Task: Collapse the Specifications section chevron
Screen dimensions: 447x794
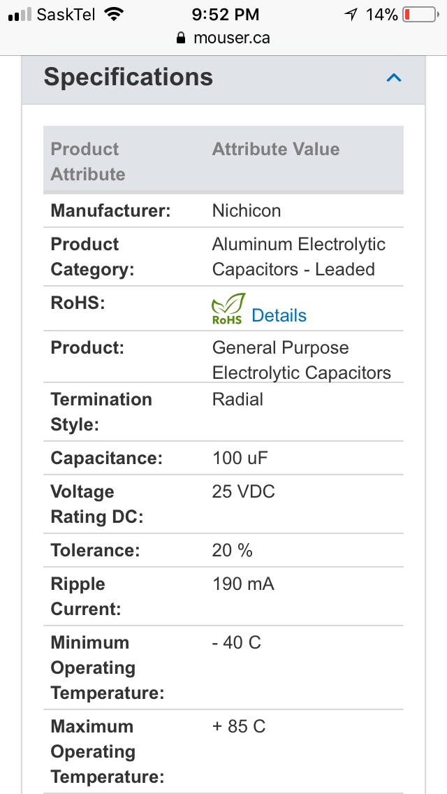Action: [394, 78]
